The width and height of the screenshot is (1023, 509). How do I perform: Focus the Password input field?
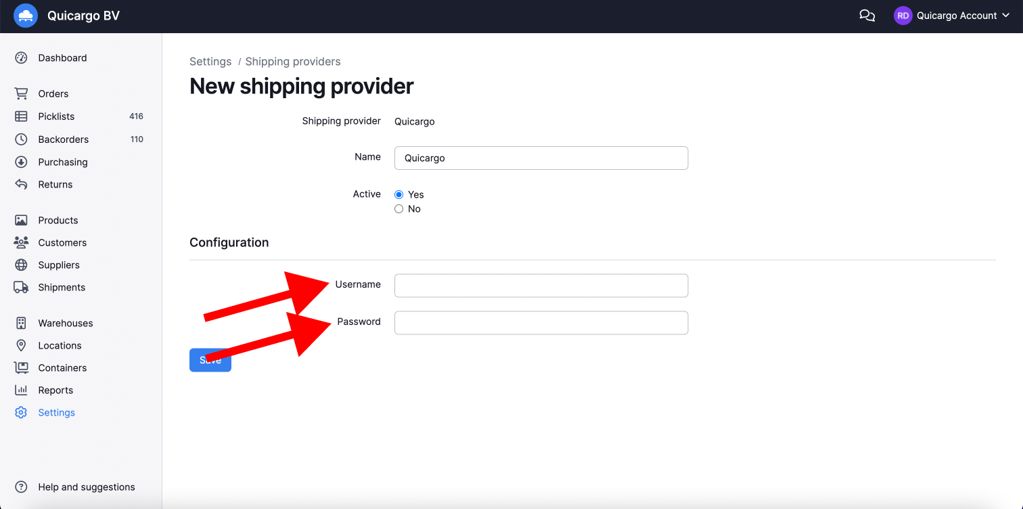point(541,323)
